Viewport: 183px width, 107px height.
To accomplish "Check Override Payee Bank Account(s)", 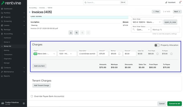I will [x=32, y=96].
